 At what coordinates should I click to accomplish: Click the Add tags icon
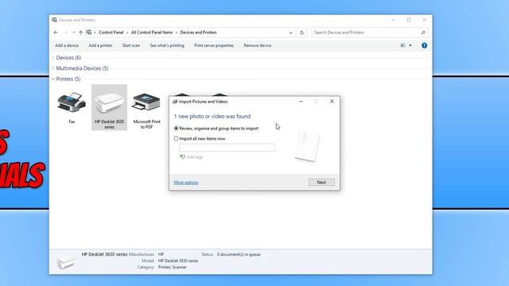click(x=182, y=157)
